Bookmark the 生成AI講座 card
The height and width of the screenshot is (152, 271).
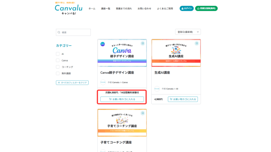click(197, 43)
